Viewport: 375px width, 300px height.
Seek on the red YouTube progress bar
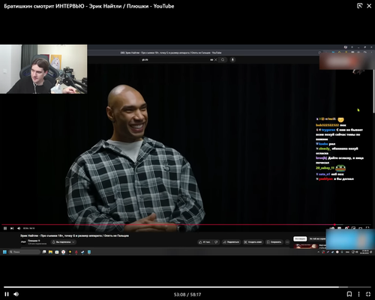pyautogui.click(x=186, y=224)
